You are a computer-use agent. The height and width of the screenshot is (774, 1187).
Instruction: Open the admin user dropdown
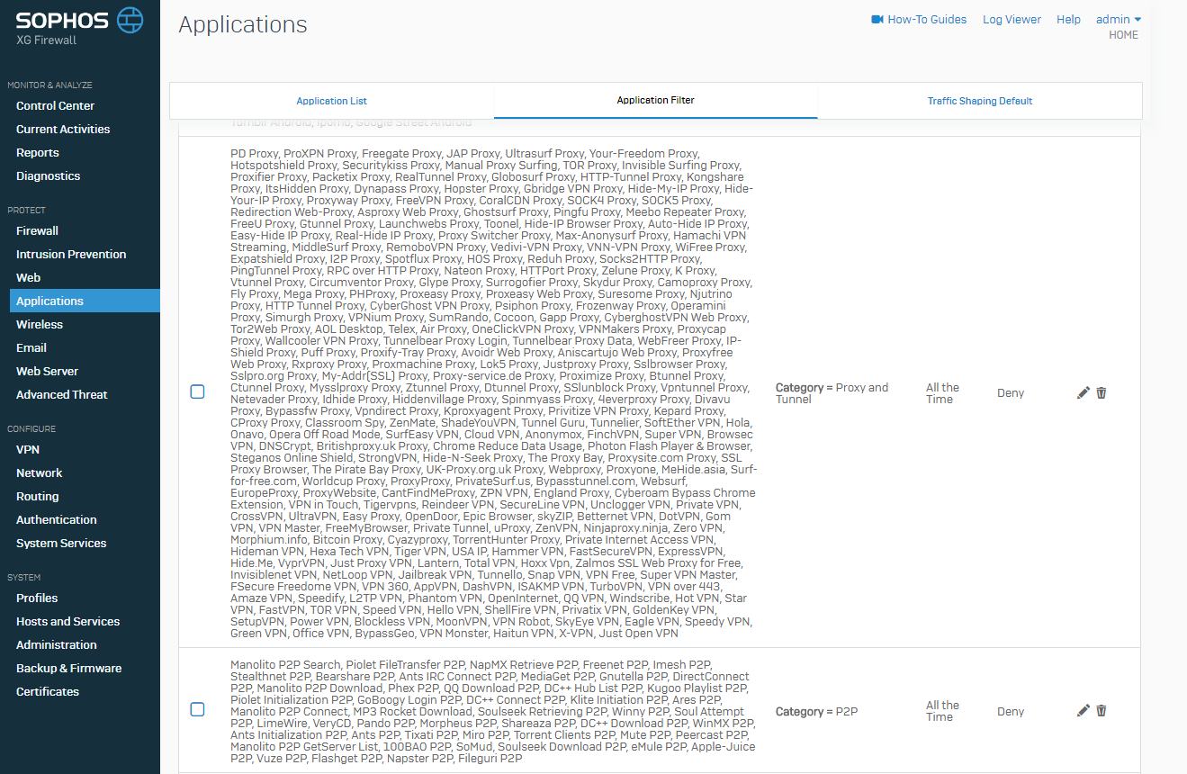1119,19
